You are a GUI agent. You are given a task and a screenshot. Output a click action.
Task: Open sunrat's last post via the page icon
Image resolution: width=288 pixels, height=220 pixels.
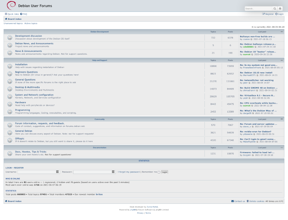[252, 55]
